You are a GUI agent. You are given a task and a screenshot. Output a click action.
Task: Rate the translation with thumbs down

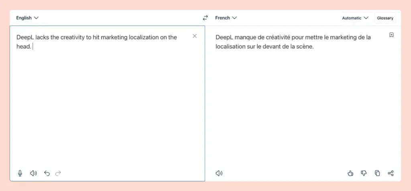click(364, 173)
